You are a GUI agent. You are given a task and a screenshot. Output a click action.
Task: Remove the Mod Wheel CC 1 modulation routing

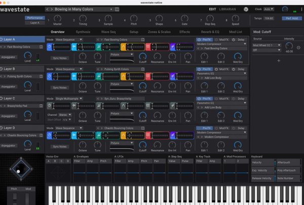coord(298,48)
